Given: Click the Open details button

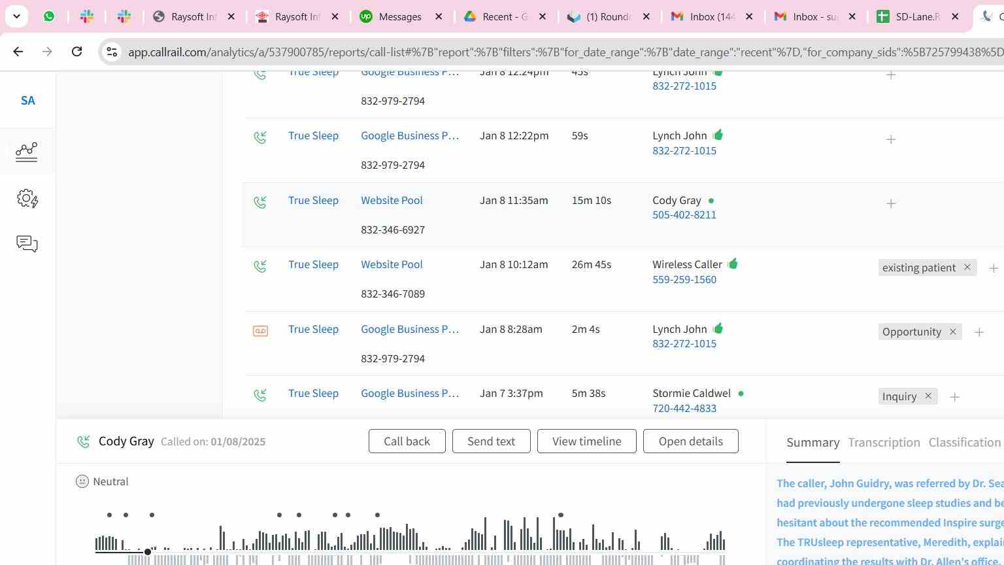Looking at the screenshot, I should coord(691,441).
